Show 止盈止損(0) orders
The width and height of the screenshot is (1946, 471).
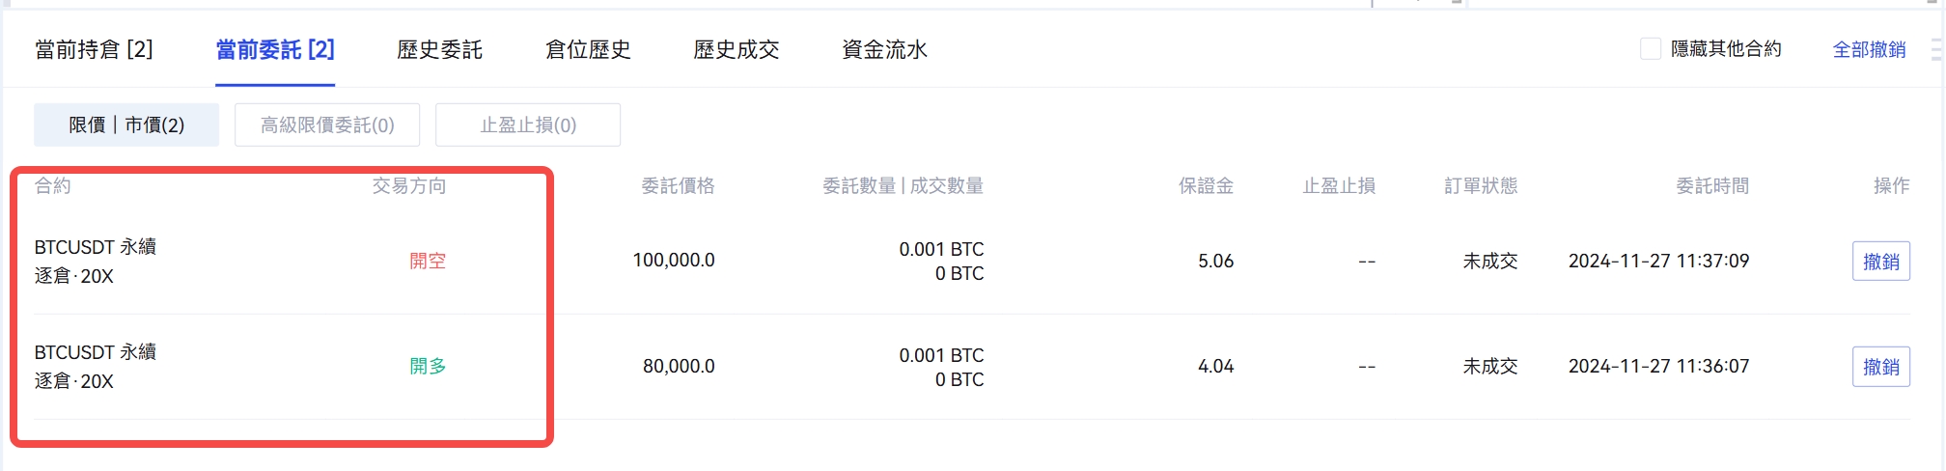point(528,125)
